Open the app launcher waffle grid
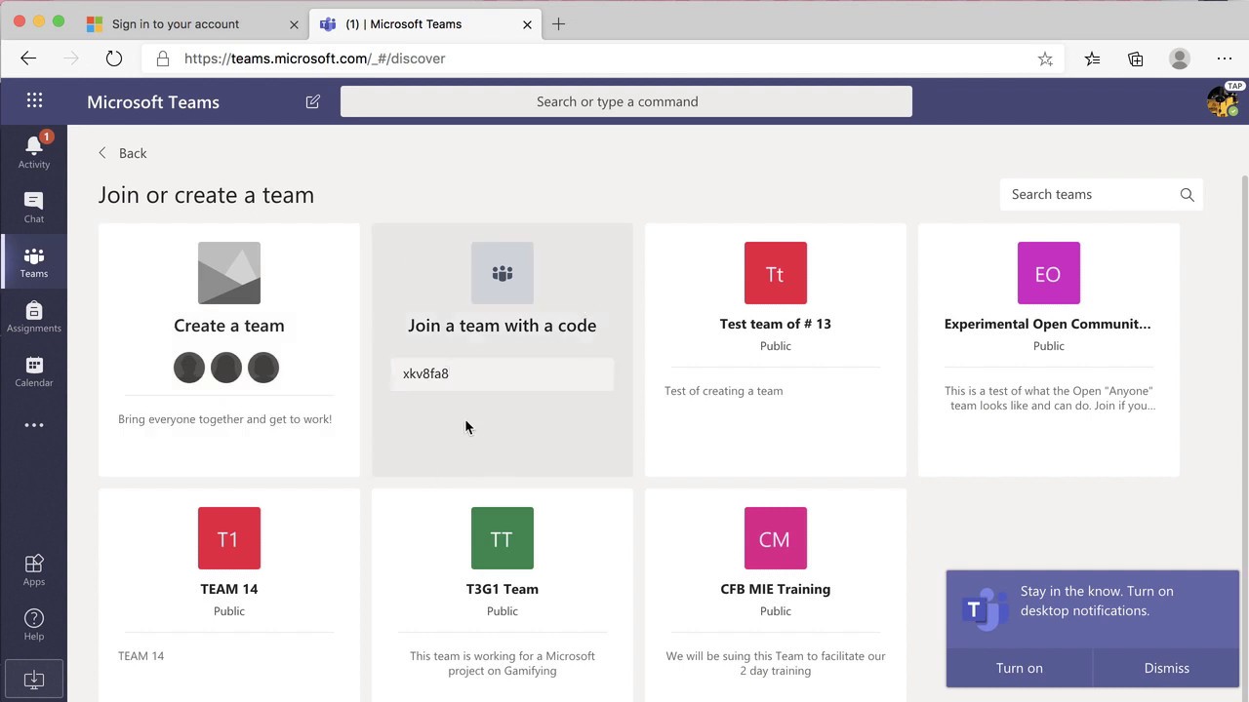Viewport: 1249px width, 702px height. [34, 100]
